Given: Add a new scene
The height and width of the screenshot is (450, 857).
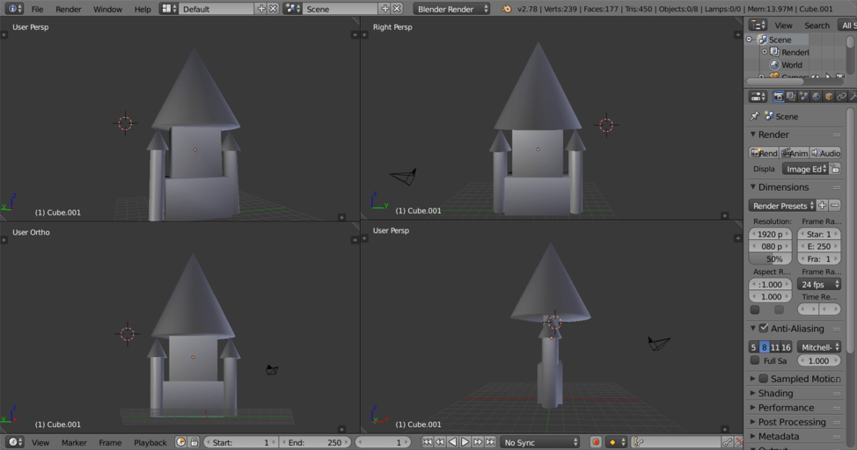Looking at the screenshot, I should (385, 9).
